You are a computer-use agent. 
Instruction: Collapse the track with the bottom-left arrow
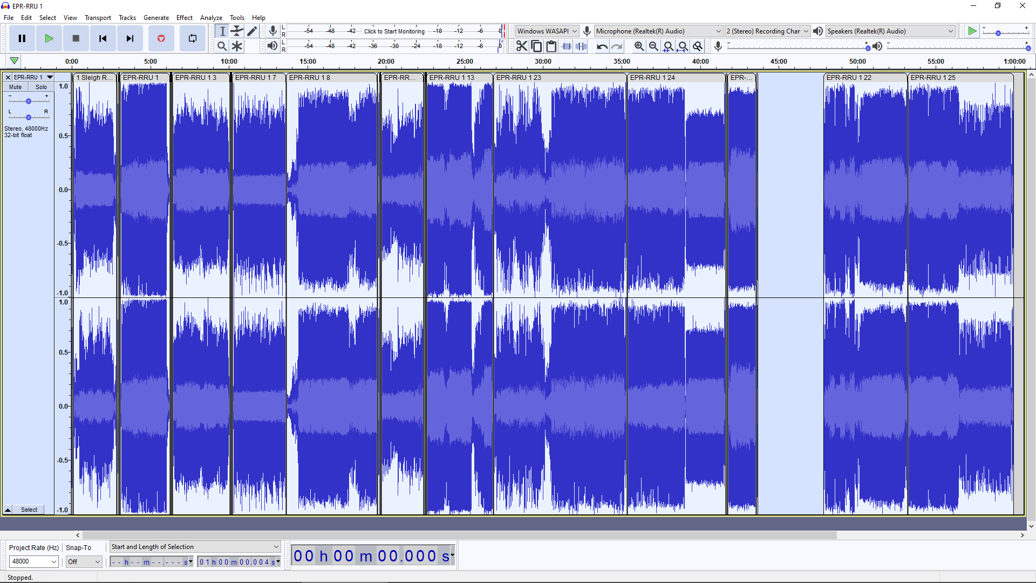coord(8,510)
